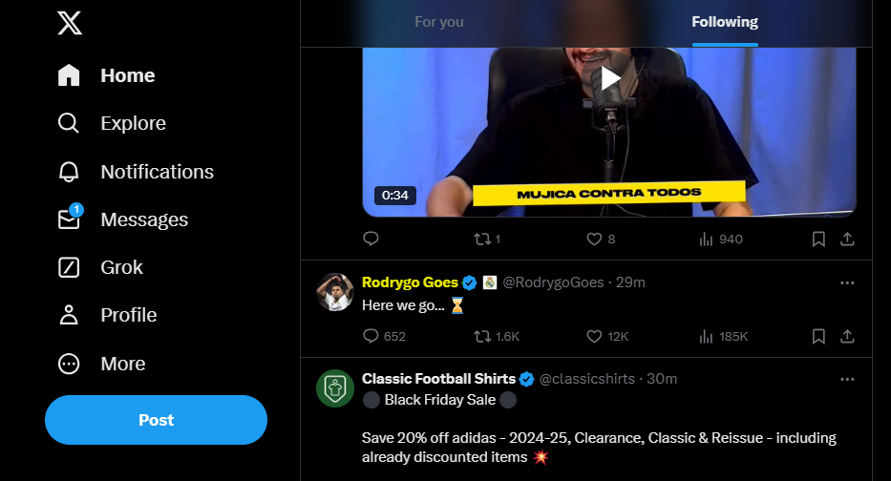891x481 pixels.
Task: Click the X logo icon
Action: [x=70, y=21]
